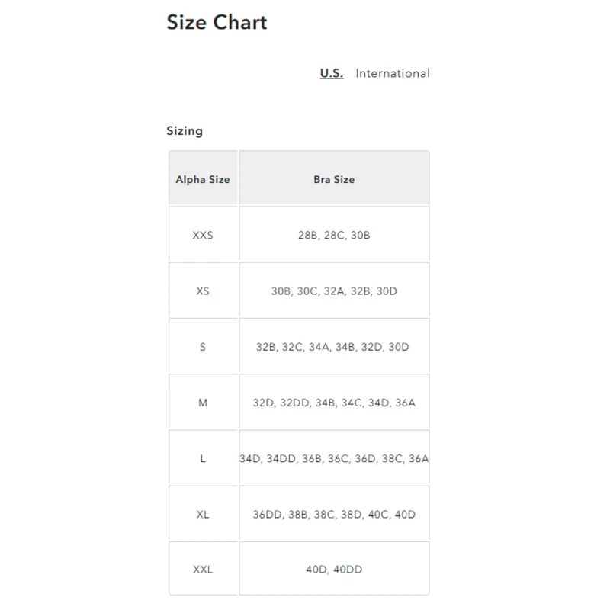Click the bra sizes cell for XS
The height and width of the screenshot is (610, 610).
click(334, 291)
